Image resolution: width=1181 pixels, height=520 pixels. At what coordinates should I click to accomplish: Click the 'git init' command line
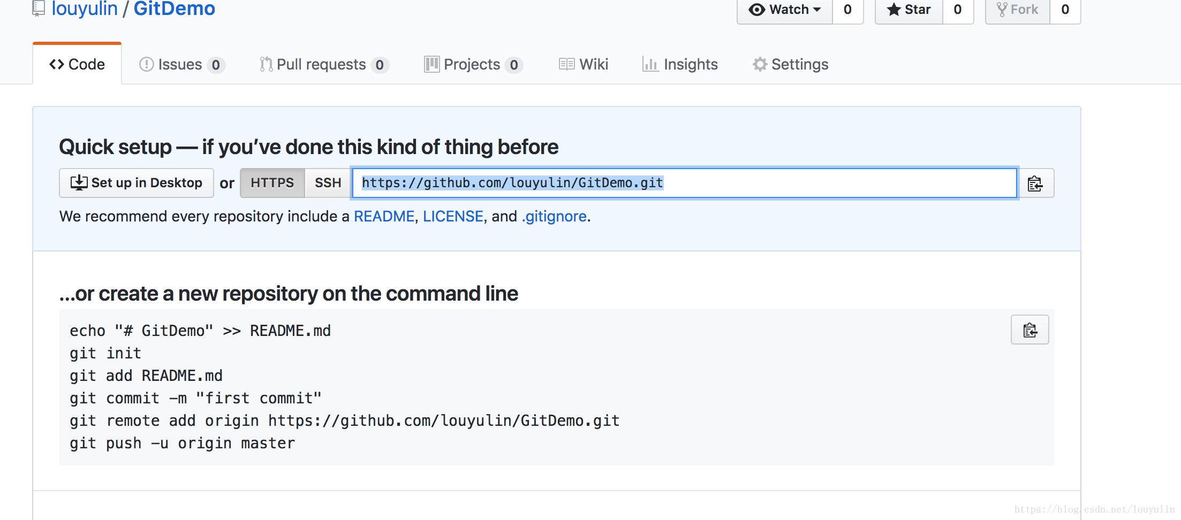pos(105,353)
